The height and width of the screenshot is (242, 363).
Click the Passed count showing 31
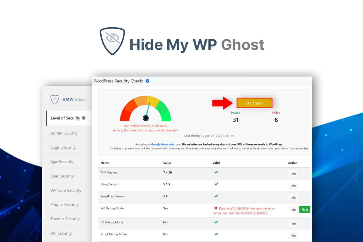click(x=235, y=119)
